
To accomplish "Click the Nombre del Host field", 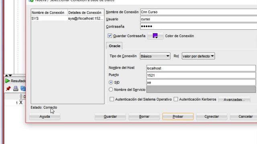I will click(x=201, y=68).
